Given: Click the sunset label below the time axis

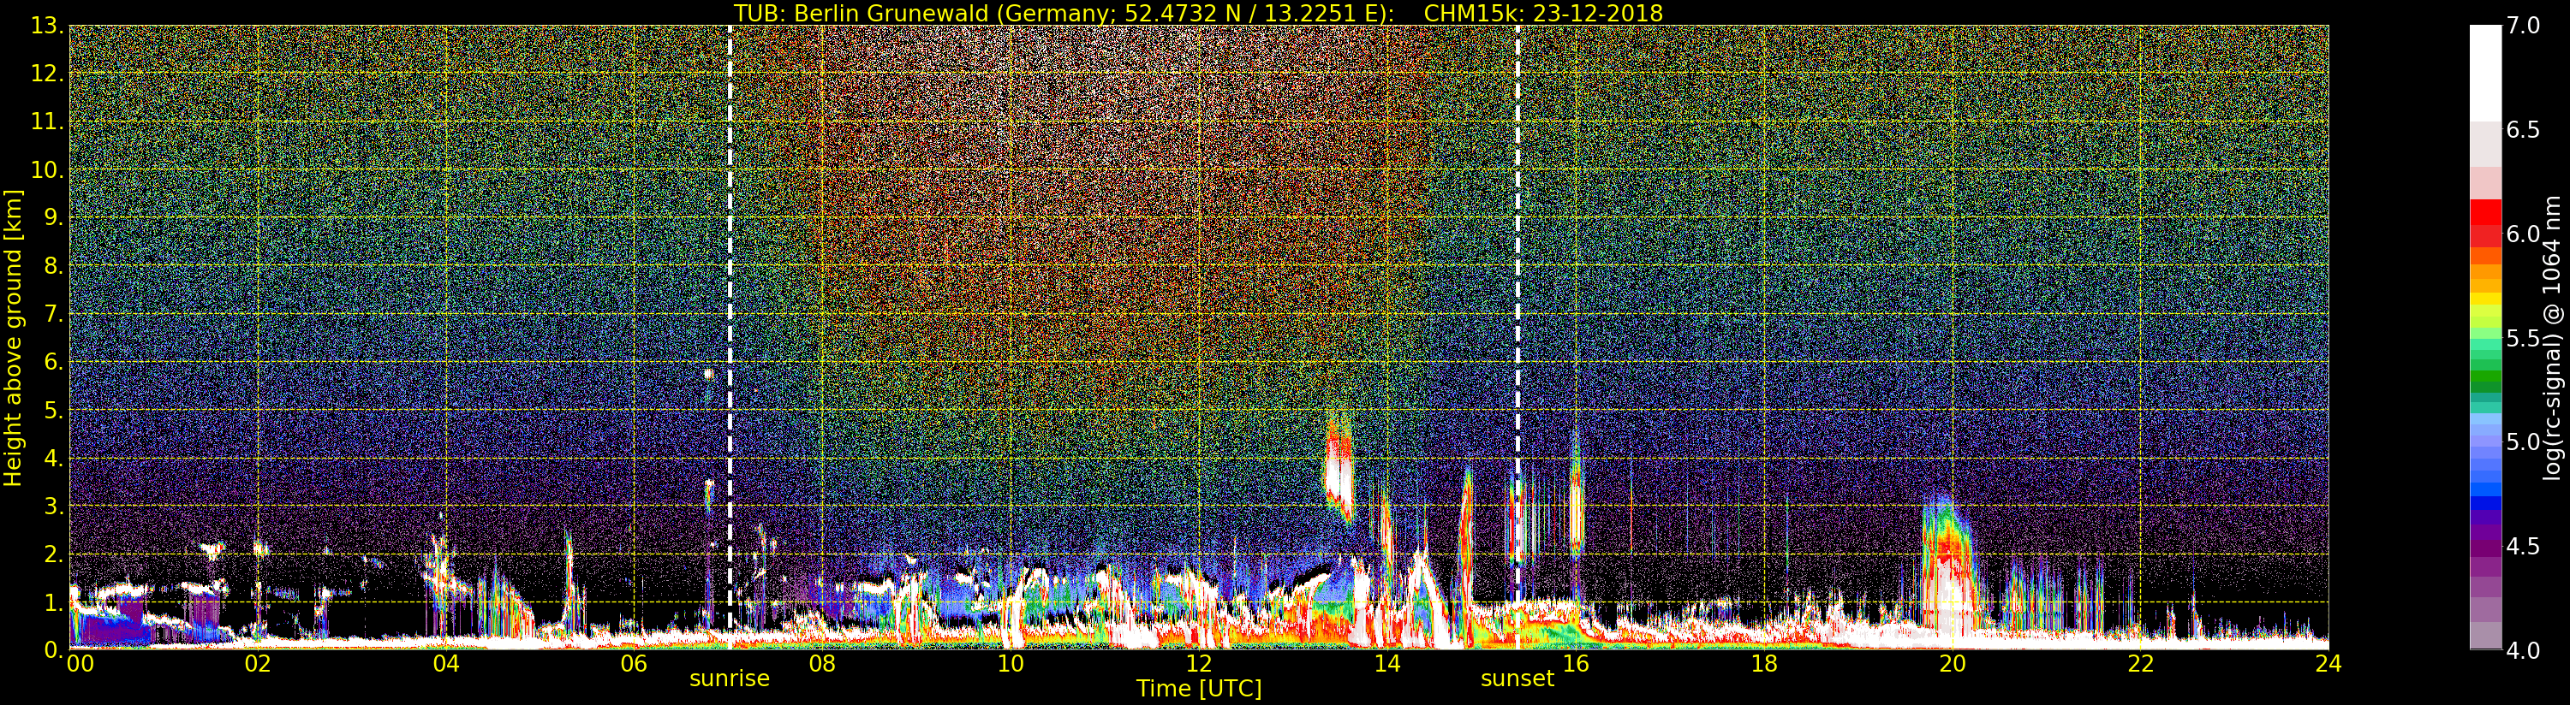Looking at the screenshot, I should point(1517,679).
